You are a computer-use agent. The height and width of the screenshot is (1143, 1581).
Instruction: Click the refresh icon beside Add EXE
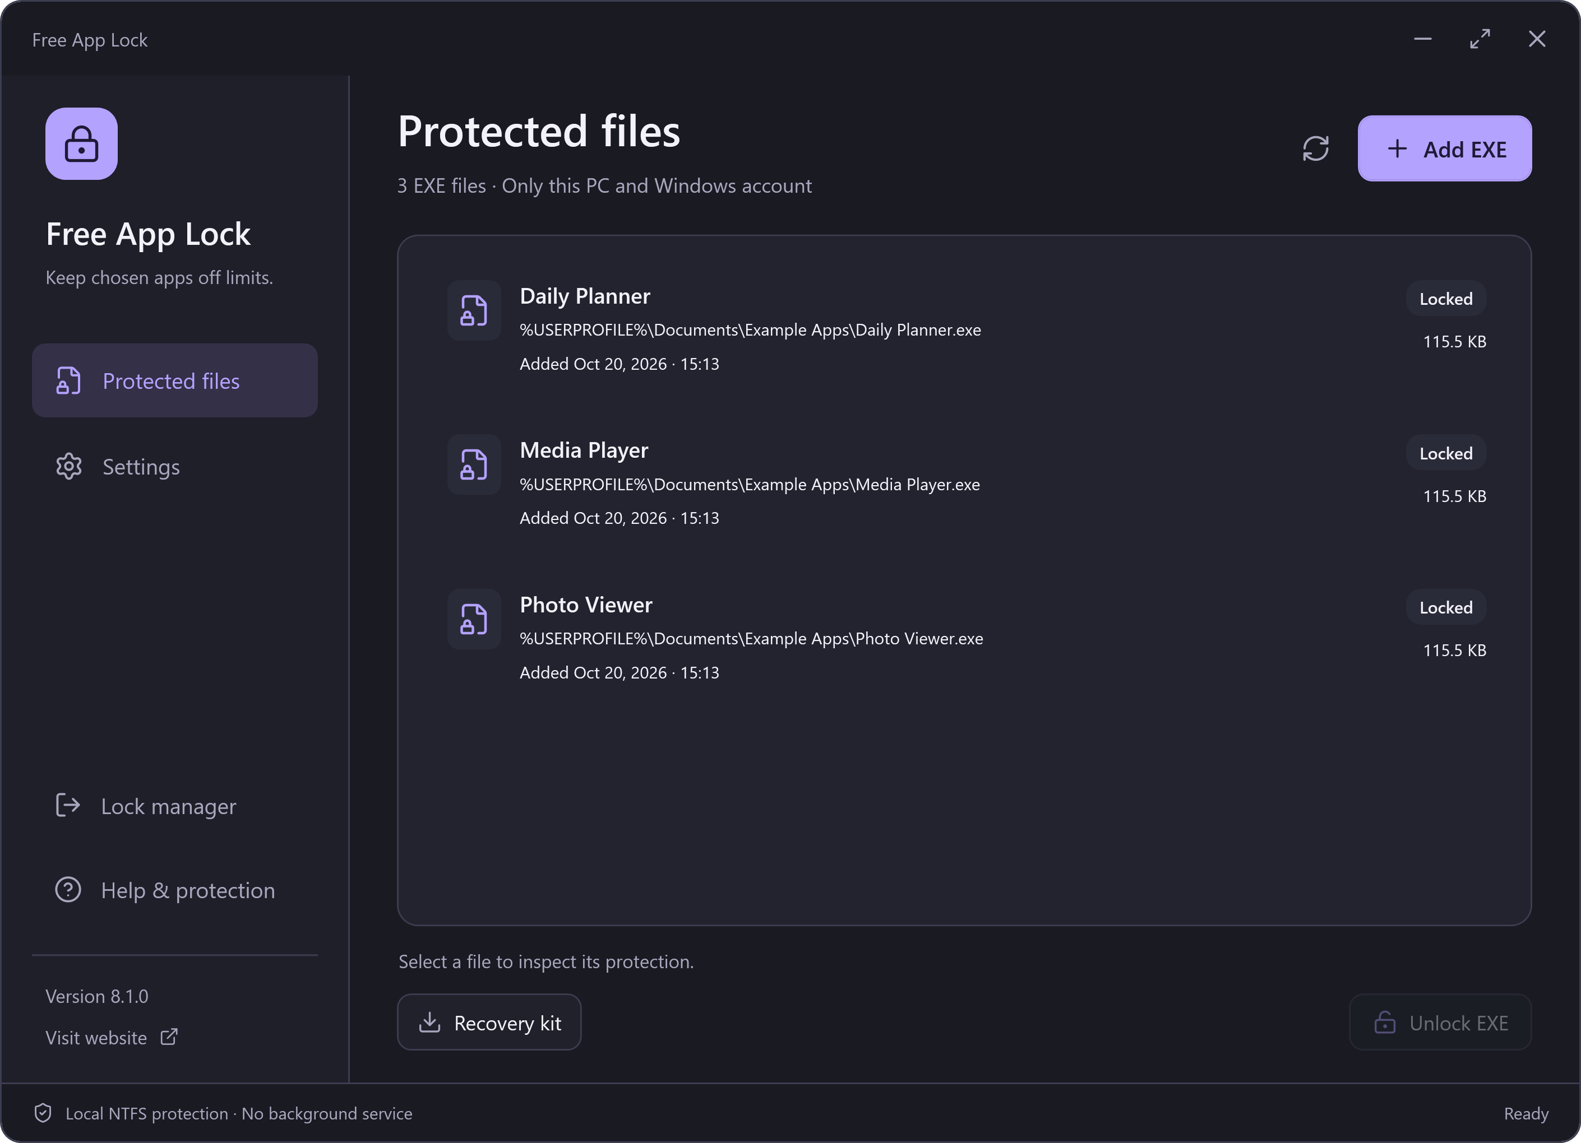1315,148
